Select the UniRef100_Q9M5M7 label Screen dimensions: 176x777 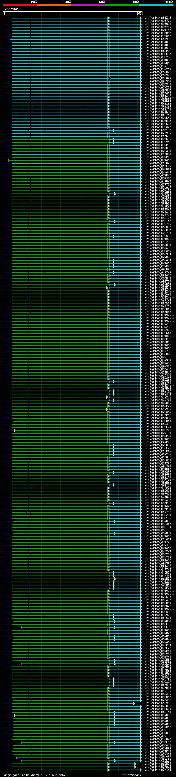[x=158, y=81]
